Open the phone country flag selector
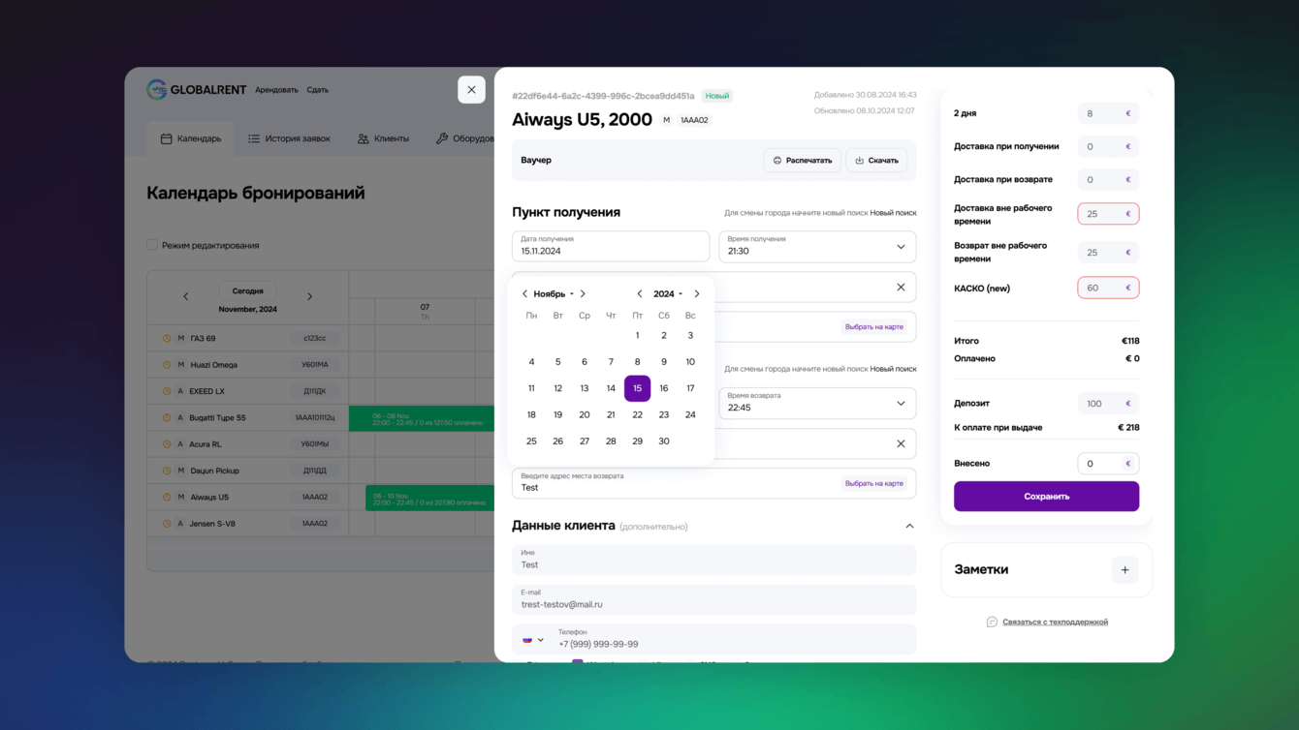 533,640
